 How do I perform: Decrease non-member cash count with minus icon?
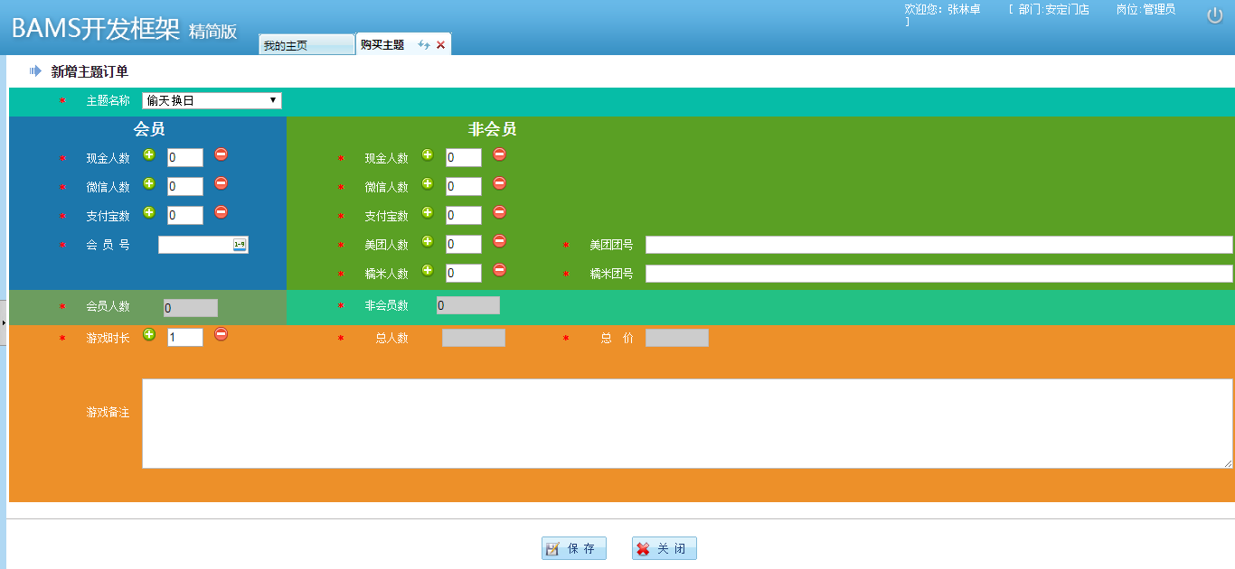click(499, 154)
